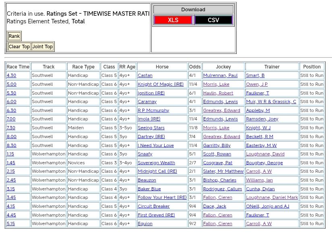
Task: Select the Joint Top button
Action: click(x=43, y=47)
